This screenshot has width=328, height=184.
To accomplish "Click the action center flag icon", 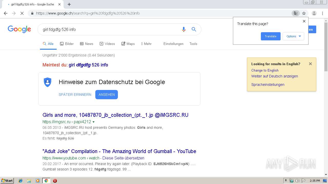I will click(x=304, y=181).
